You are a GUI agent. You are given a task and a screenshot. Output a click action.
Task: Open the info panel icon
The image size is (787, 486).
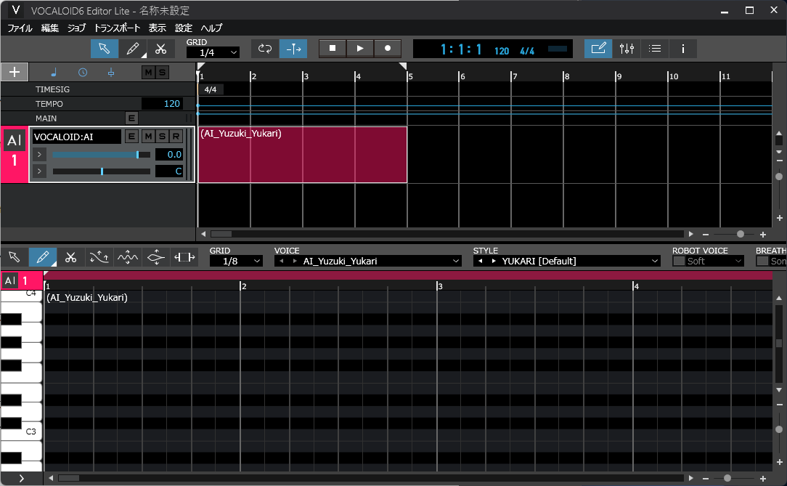[682, 49]
